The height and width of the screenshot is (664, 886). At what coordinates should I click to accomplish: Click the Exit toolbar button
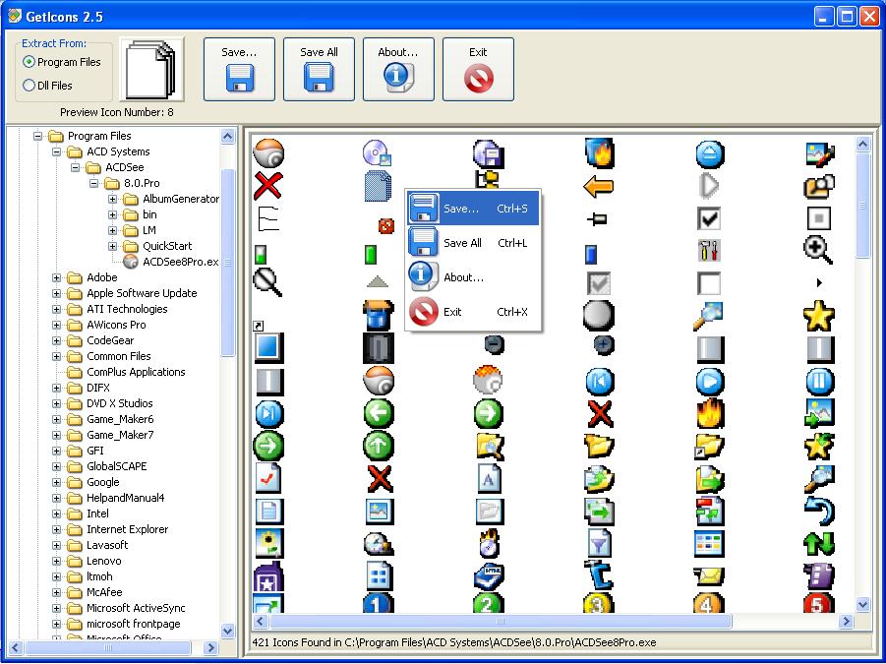coord(478,70)
